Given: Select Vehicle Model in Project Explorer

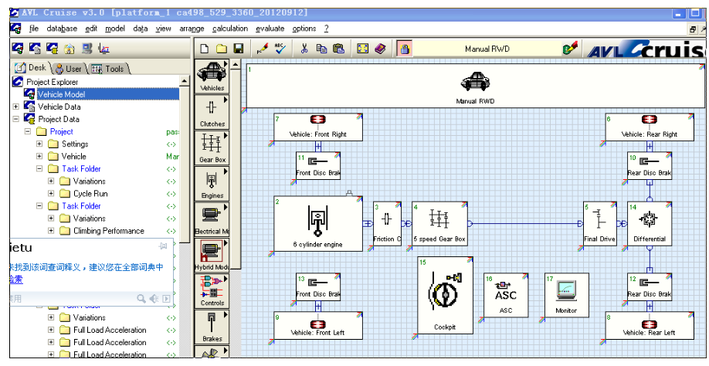Looking at the screenshot, I should (61, 94).
